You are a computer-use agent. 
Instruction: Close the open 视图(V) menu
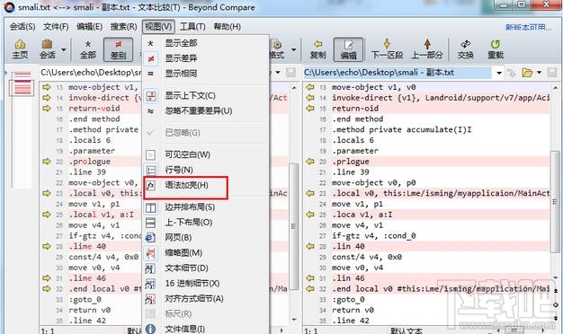tap(158, 27)
